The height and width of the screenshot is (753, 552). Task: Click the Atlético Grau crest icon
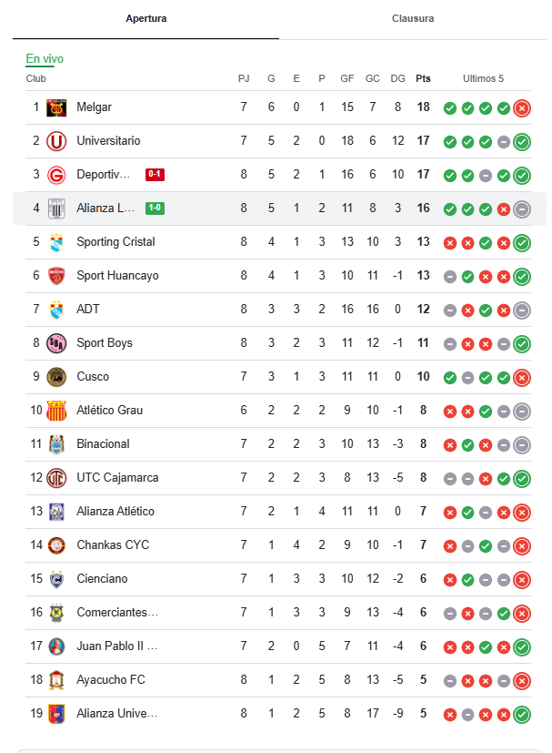click(56, 411)
